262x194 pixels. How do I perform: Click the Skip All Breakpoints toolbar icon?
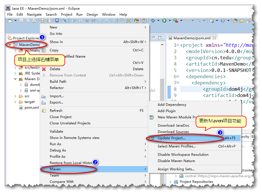65,21
